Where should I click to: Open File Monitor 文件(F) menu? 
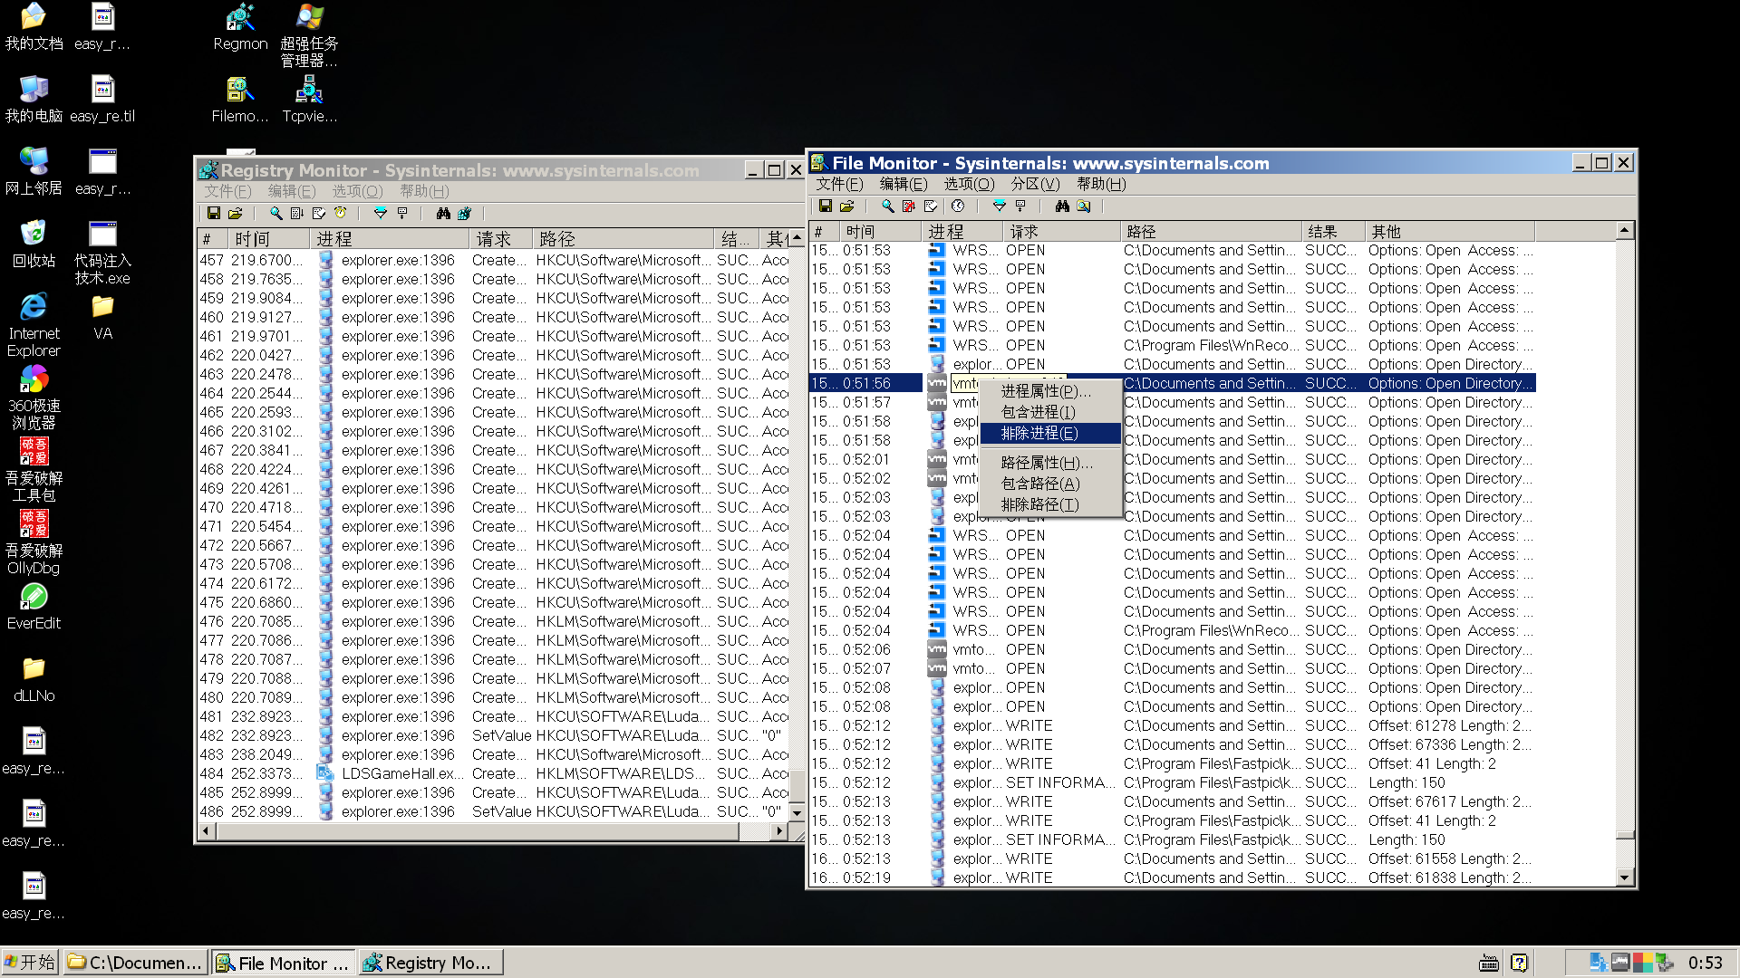839,184
